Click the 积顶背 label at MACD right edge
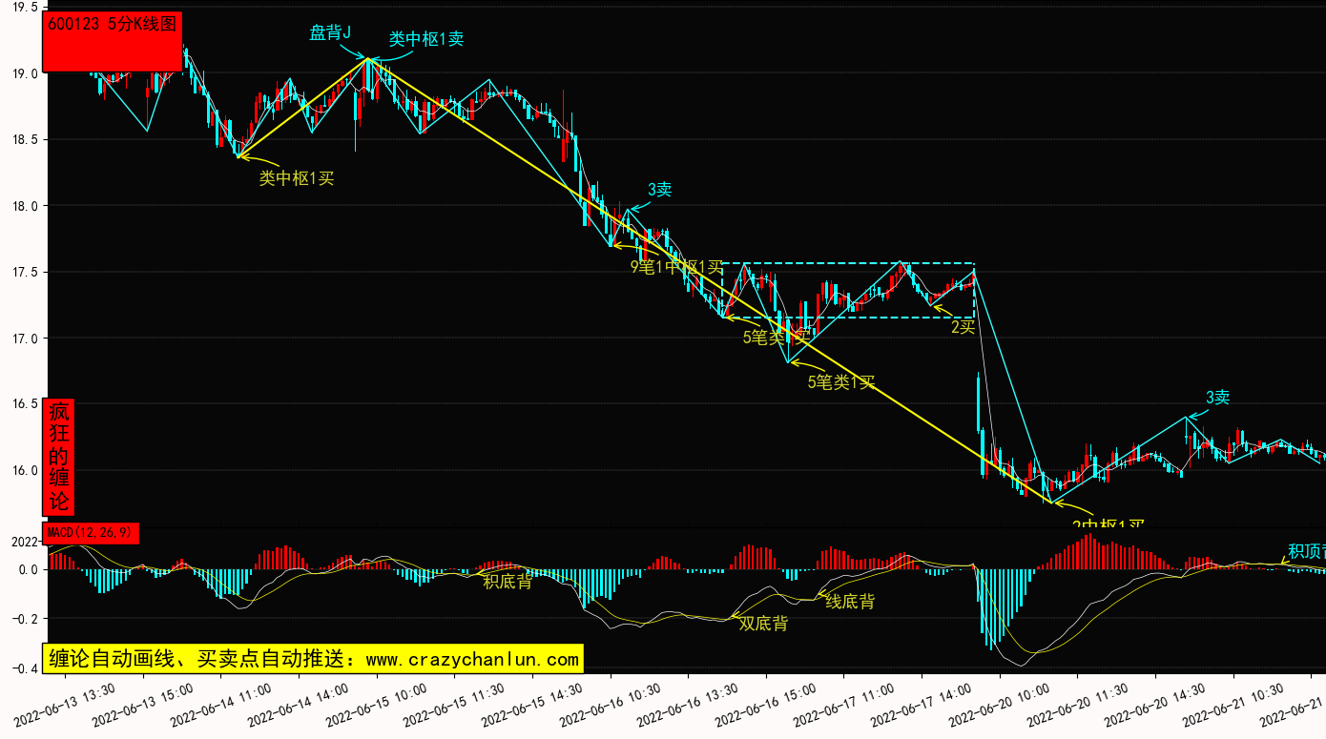This screenshot has height=739, width=1326. tap(1305, 551)
